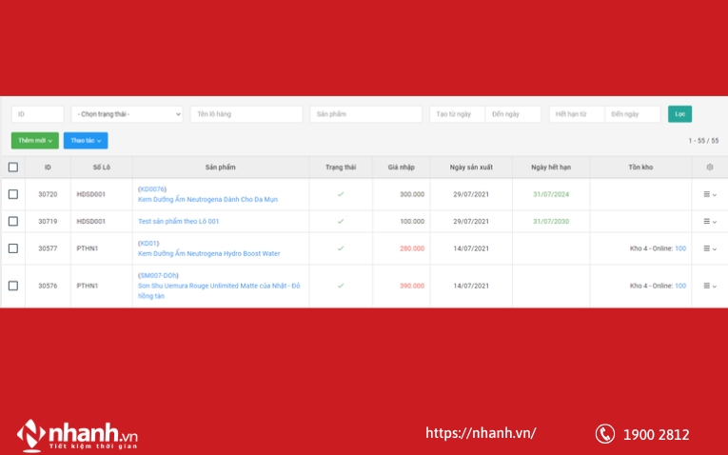Click the "Tên lô hàng" input field
Screen dimensions: 728x455
246,114
